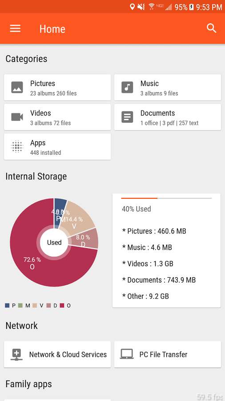The width and height of the screenshot is (225, 401).
Task: Tap the 8.0% Documents pie slice
Action: 85,239
